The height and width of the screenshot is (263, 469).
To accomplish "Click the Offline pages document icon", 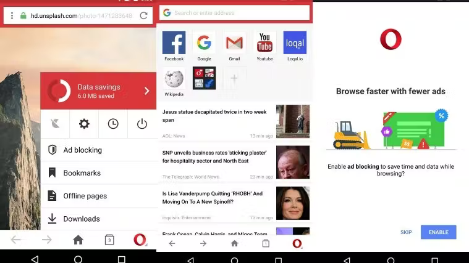I will pos(52,196).
